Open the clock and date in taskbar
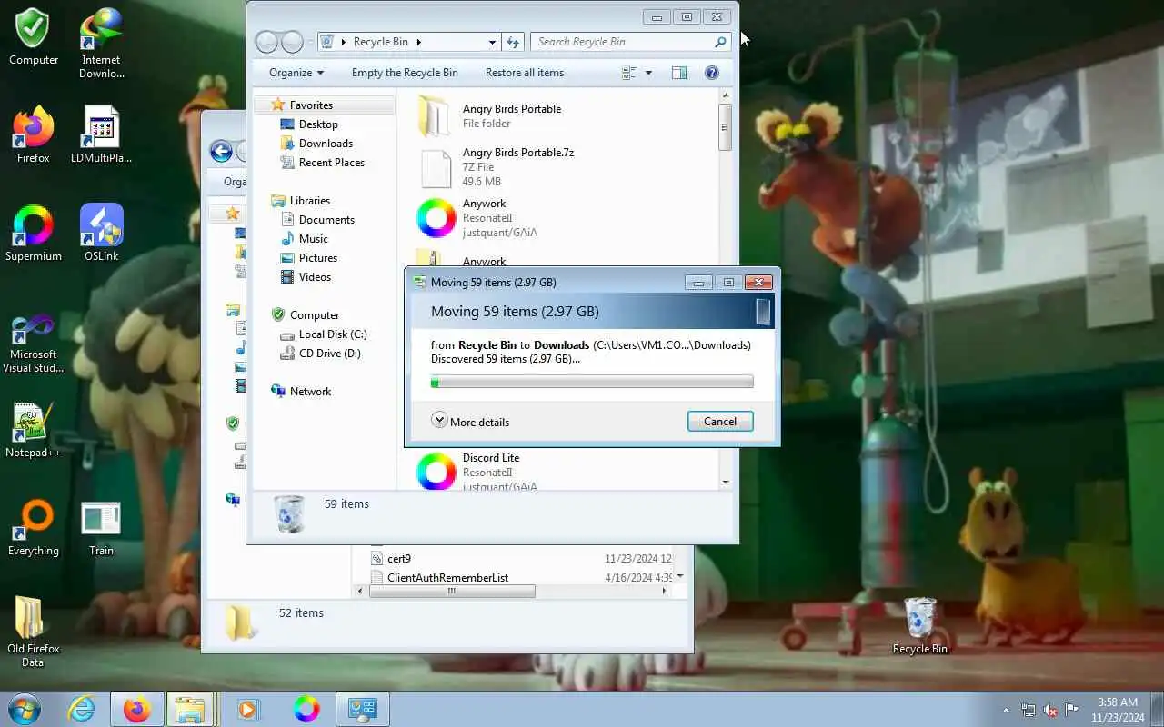The height and width of the screenshot is (727, 1164). [x=1118, y=710]
